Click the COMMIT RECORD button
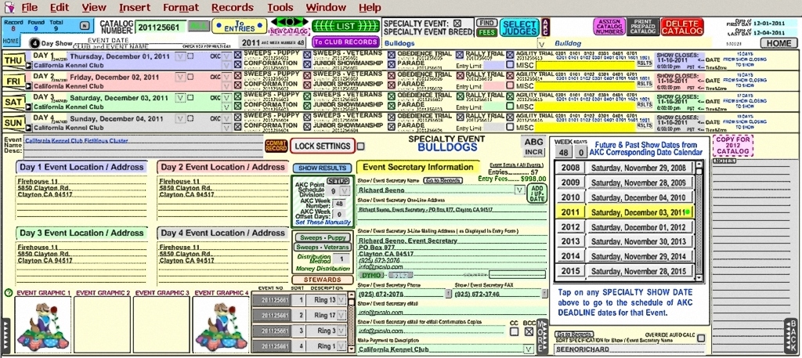This screenshot has height=358, width=802. (x=276, y=146)
